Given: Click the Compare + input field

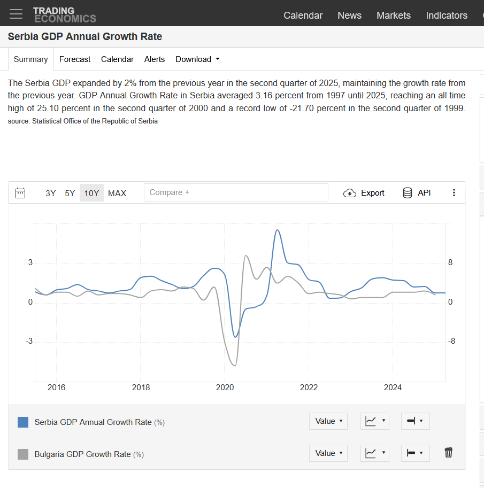Looking at the screenshot, I should (x=236, y=192).
